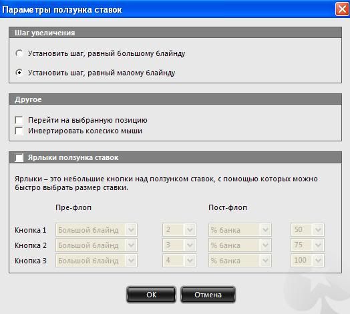The height and width of the screenshot is (314, 350).
Task: Expand post-flop value 75 dropdown
Action: 307,245
